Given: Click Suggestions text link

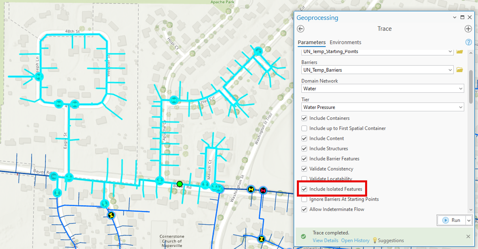Looking at the screenshot, I should point(391,240).
